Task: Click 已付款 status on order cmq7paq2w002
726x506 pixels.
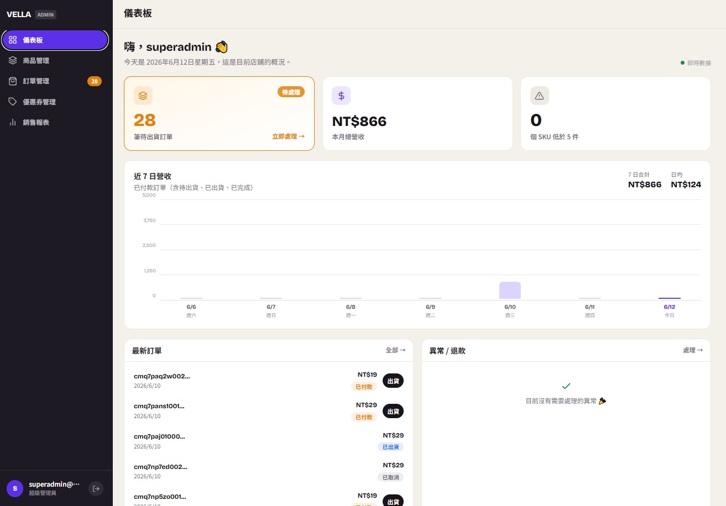Action: [x=364, y=387]
